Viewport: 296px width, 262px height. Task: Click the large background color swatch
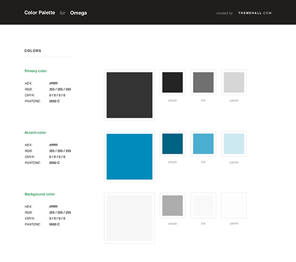click(130, 218)
